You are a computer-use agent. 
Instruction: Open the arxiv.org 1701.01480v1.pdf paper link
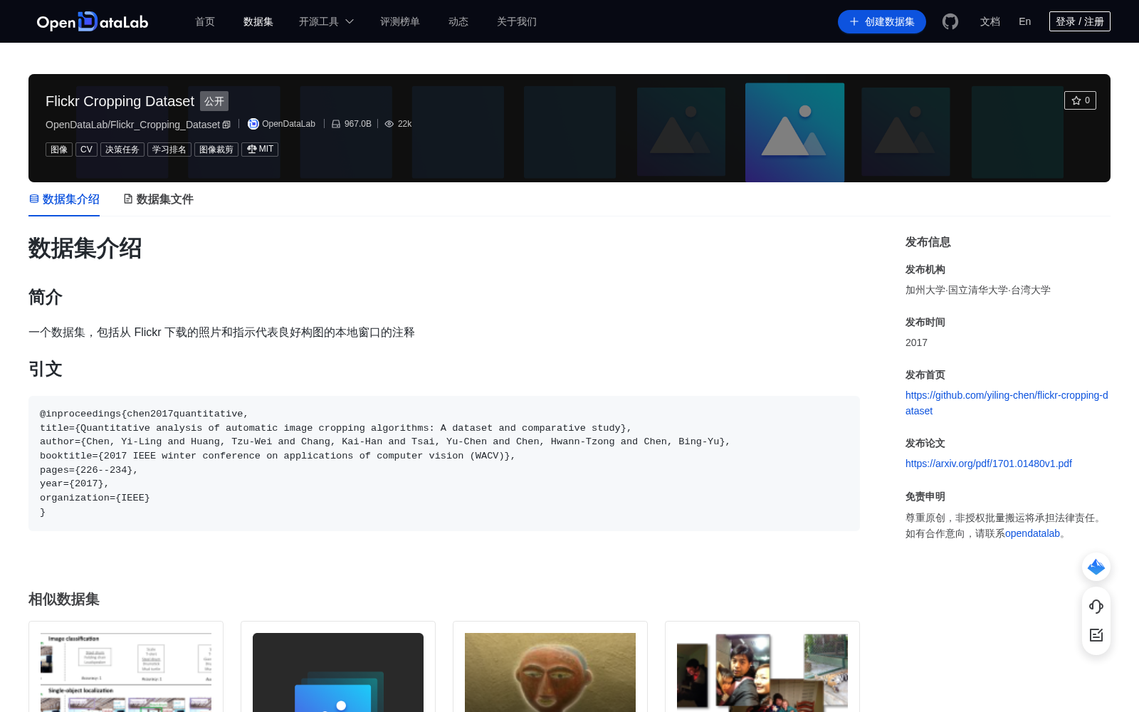[x=989, y=464]
